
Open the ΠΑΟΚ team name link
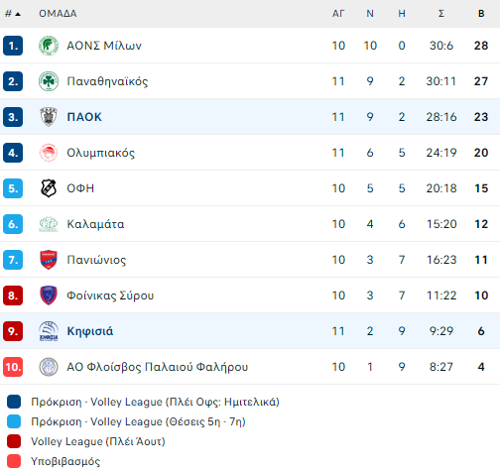tap(84, 117)
